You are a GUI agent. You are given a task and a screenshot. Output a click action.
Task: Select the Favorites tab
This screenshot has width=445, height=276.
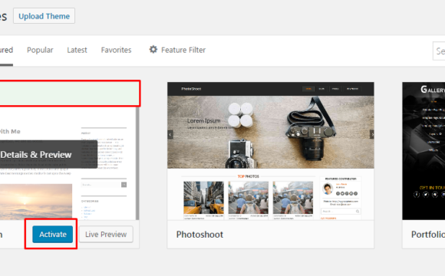point(116,50)
